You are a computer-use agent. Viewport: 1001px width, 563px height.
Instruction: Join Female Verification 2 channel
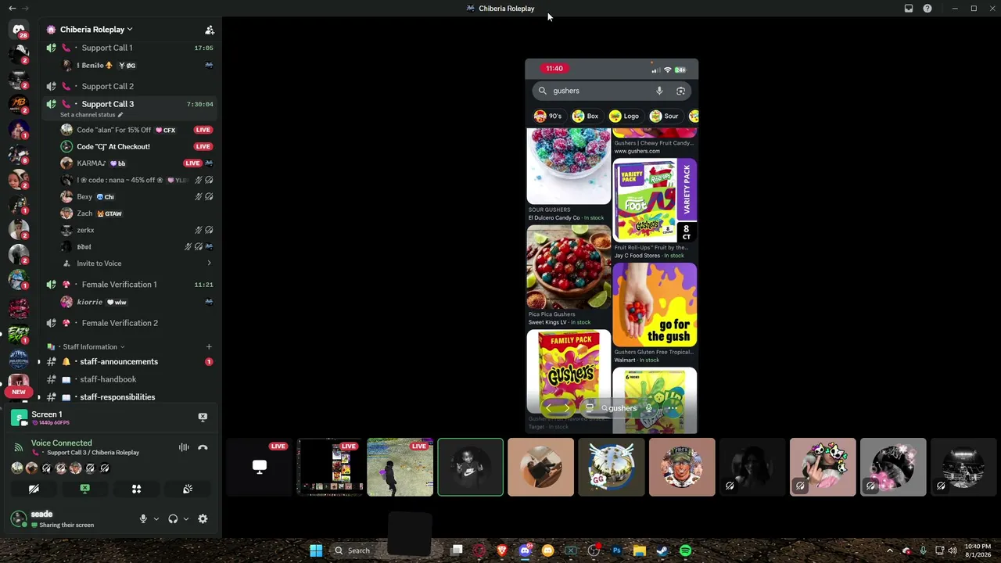(x=129, y=323)
